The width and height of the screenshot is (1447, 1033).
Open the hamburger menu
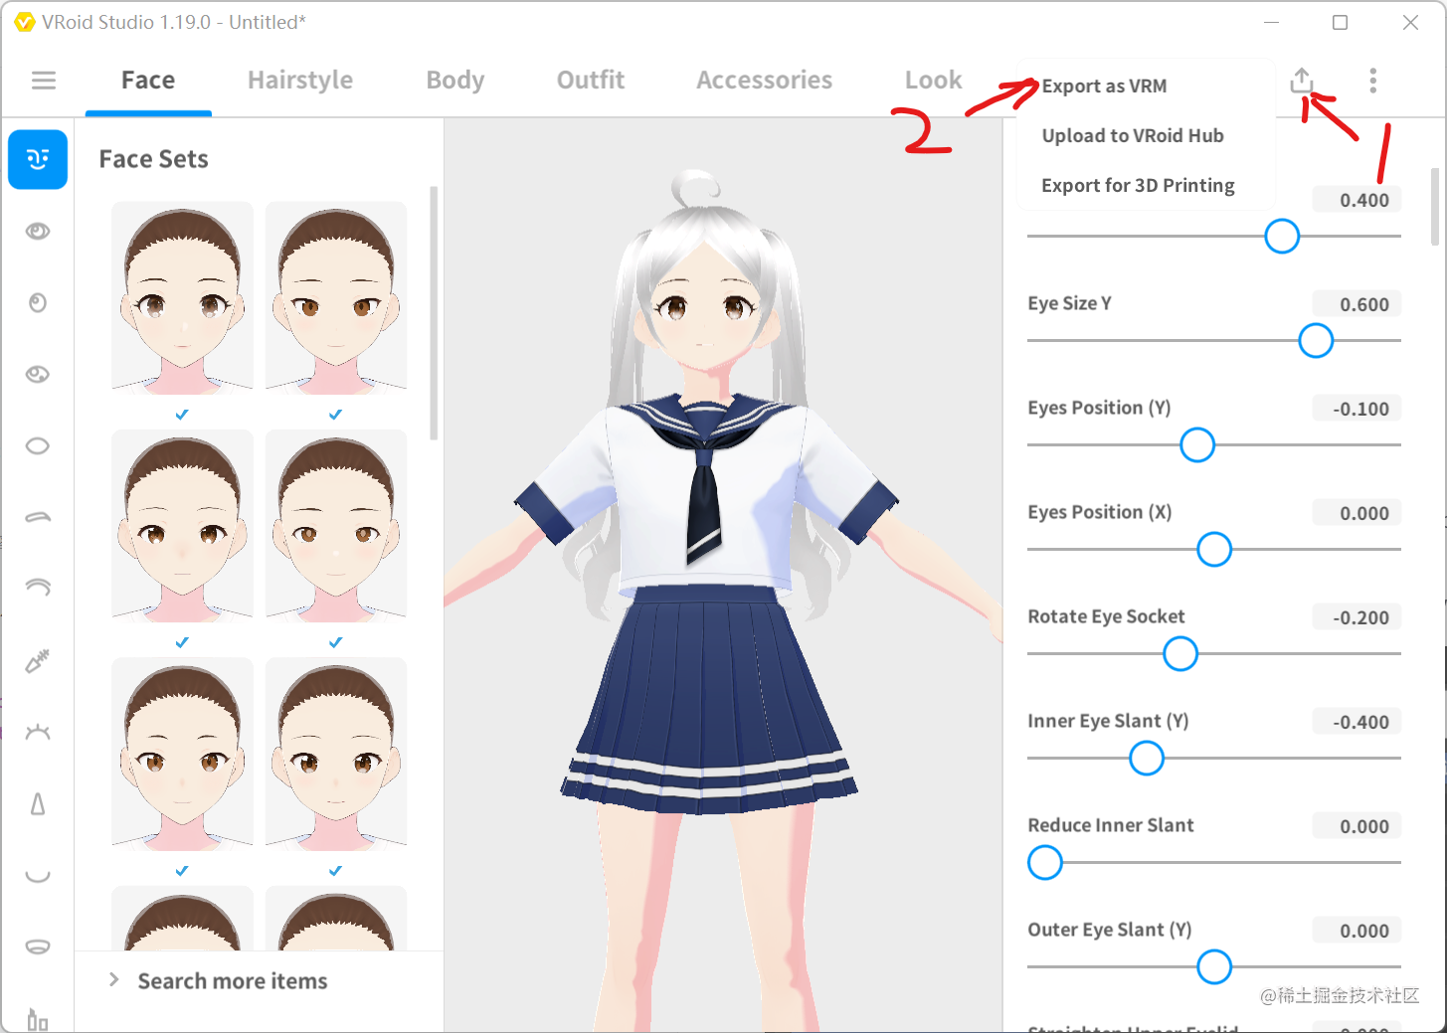coord(43,81)
